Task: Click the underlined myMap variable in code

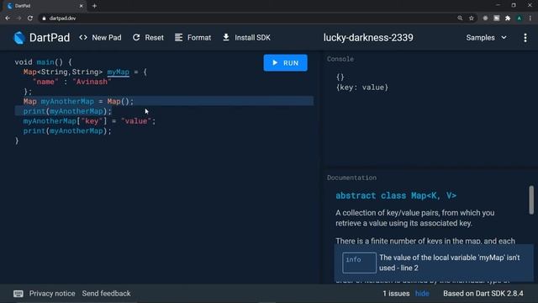Action: point(118,72)
